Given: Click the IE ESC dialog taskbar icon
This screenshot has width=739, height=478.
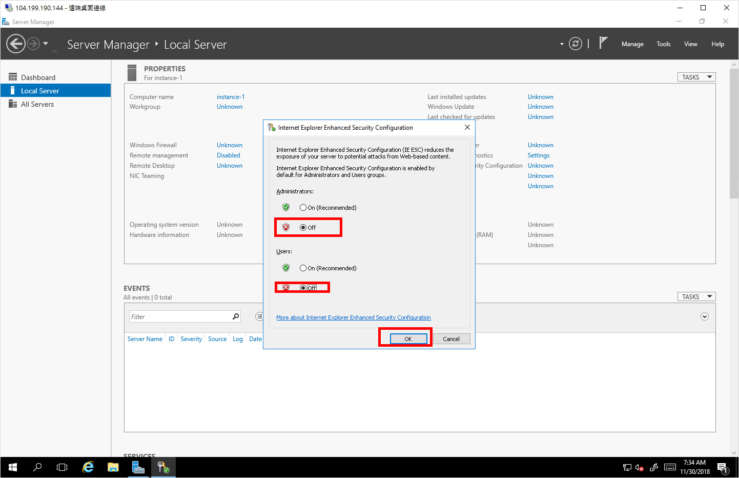Looking at the screenshot, I should (163, 467).
